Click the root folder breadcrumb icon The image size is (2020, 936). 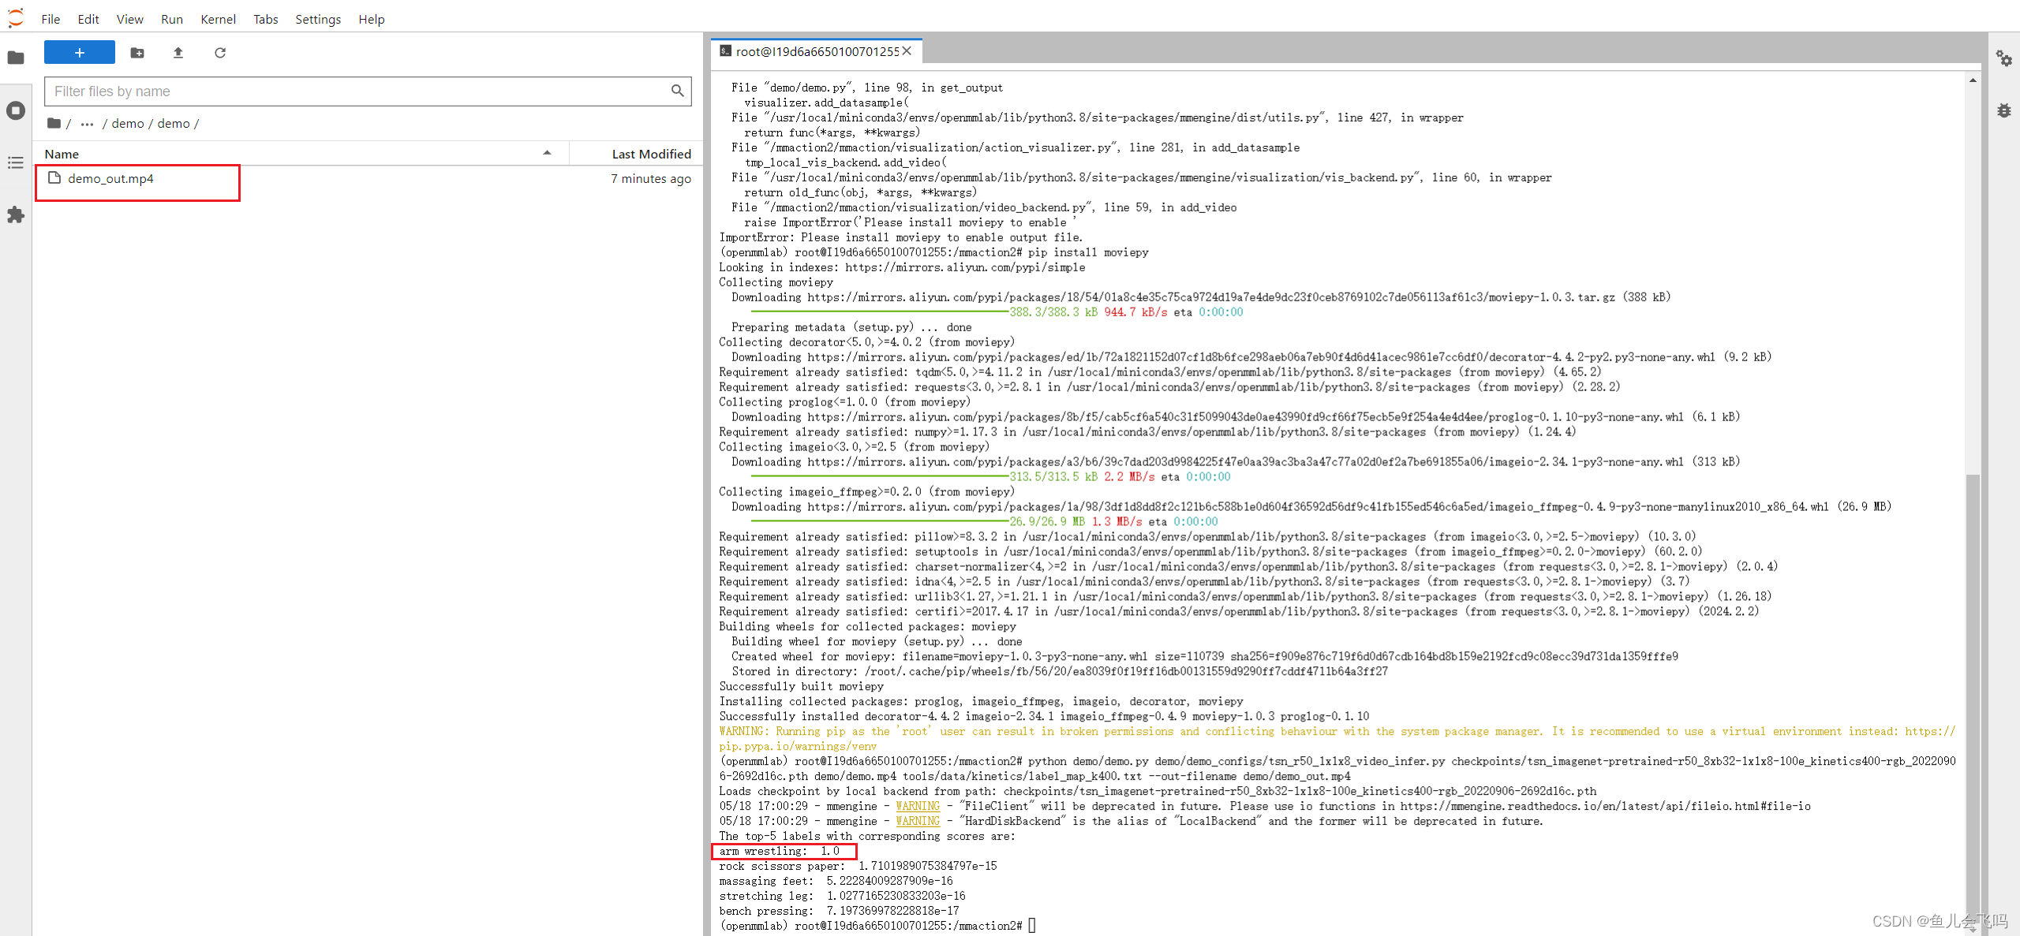pyautogui.click(x=54, y=123)
